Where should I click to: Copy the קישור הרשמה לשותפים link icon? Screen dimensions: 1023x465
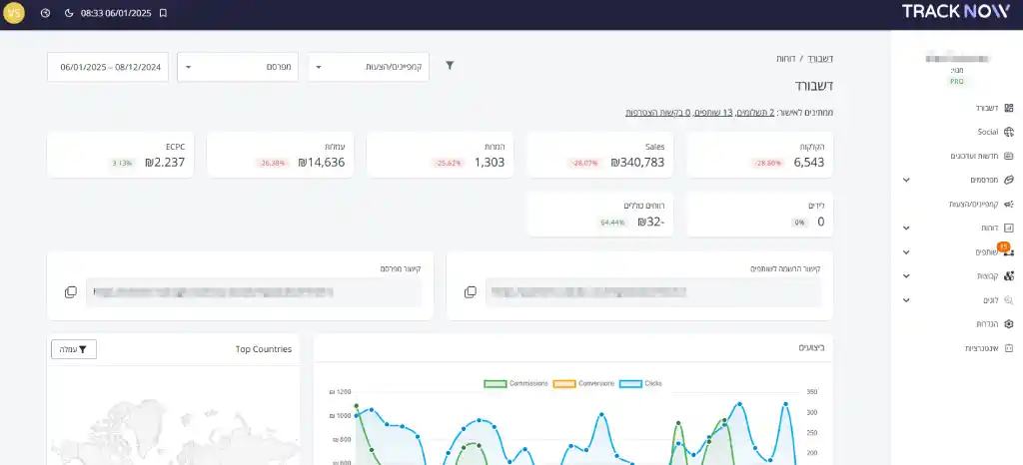click(x=470, y=292)
